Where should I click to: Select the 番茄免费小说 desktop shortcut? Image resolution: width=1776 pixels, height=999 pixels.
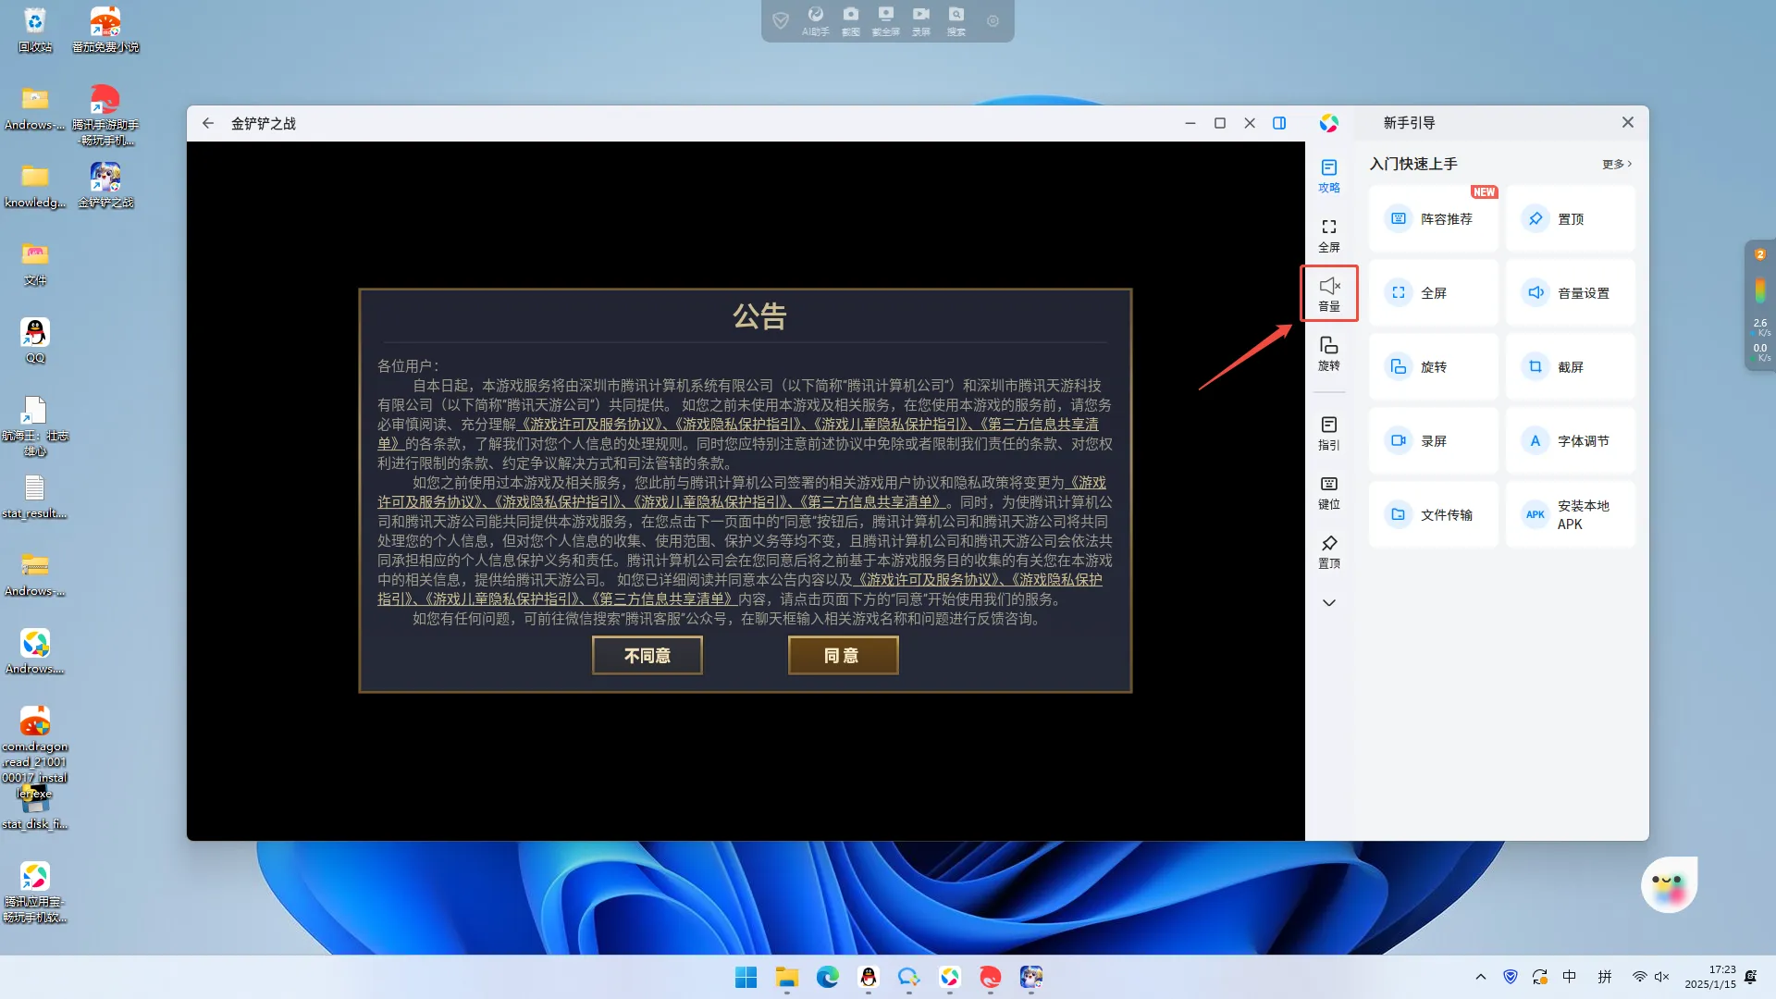coord(105,30)
